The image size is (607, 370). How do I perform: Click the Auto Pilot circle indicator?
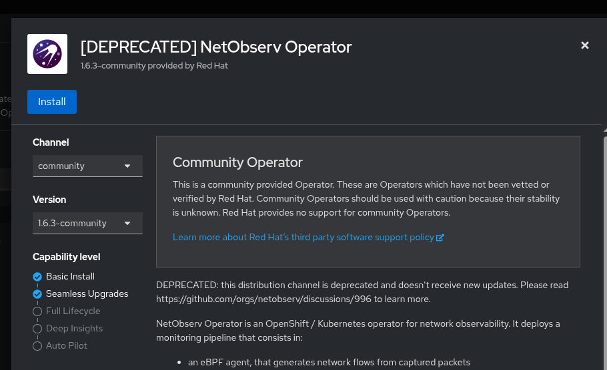click(x=37, y=346)
